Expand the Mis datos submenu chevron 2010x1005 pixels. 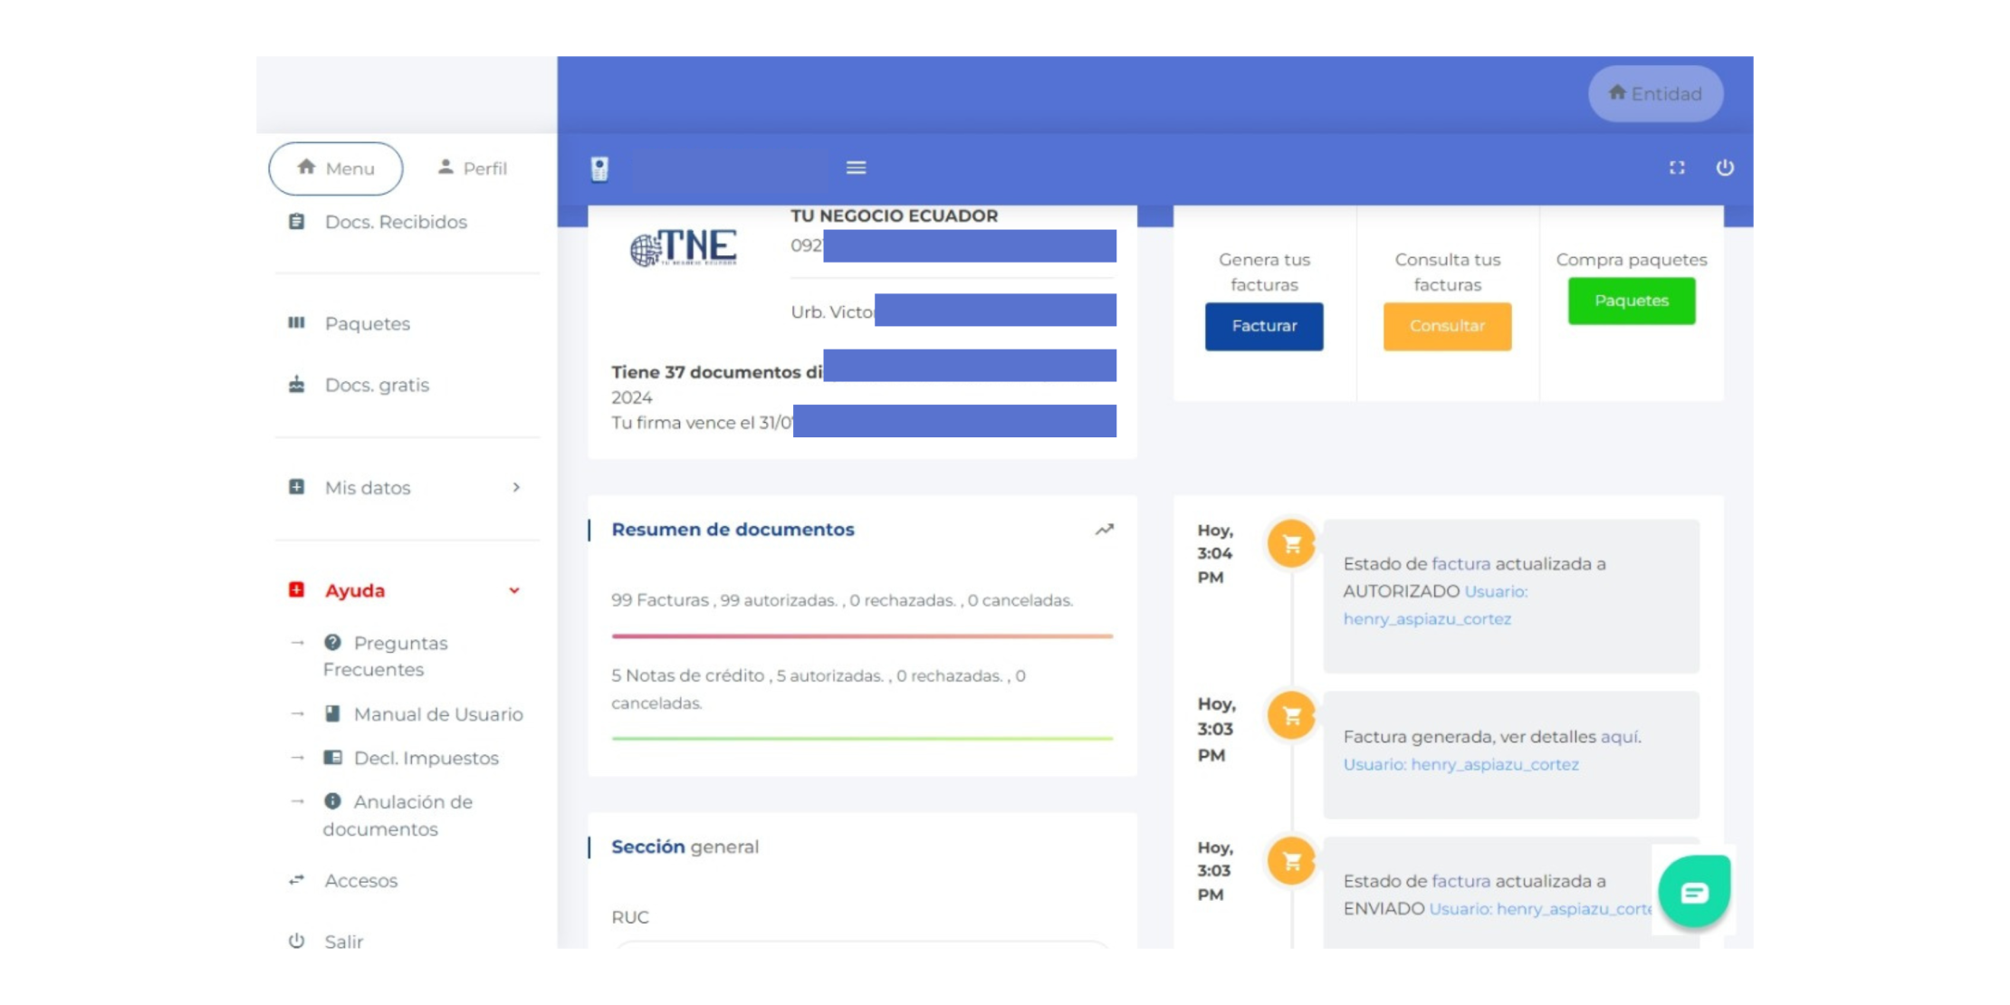click(516, 487)
